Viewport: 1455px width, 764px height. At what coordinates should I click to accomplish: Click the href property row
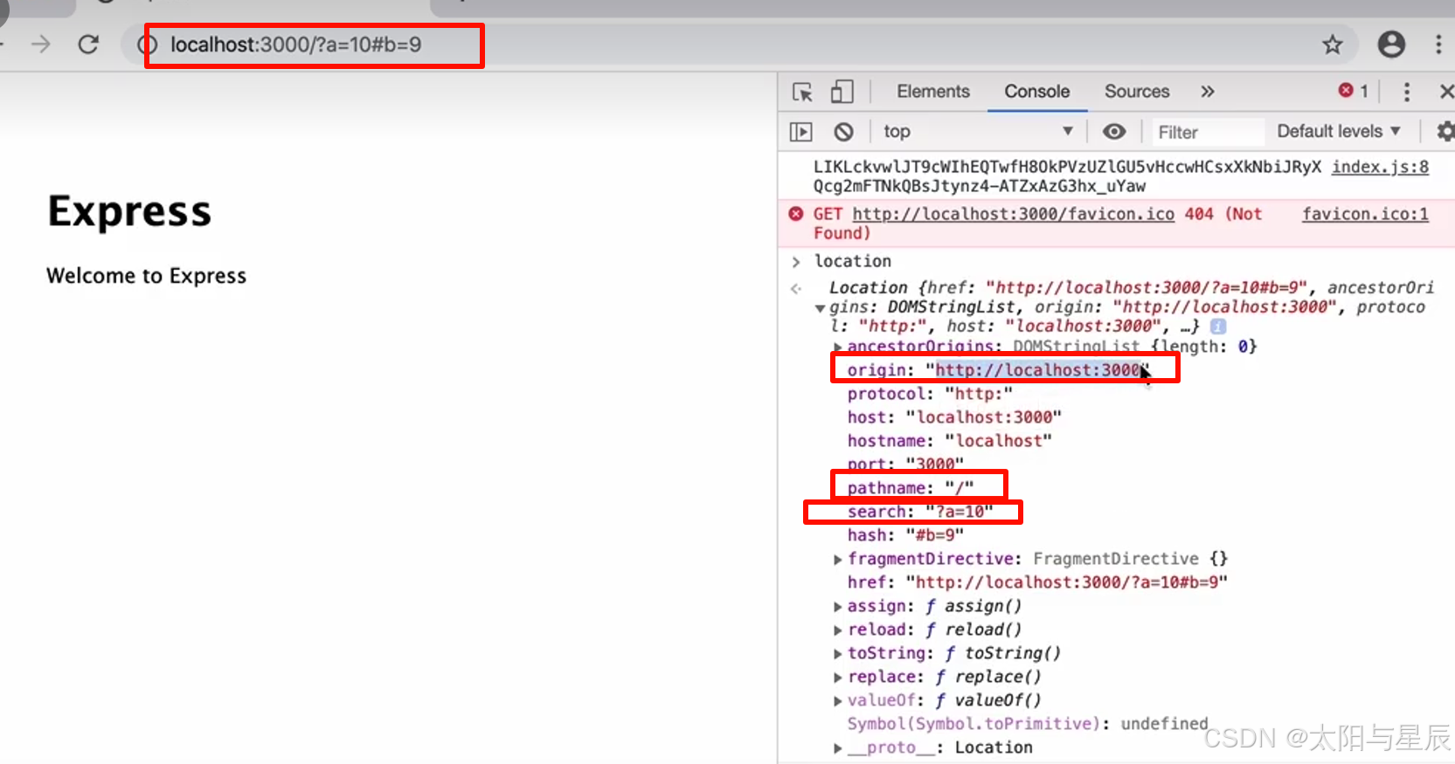click(x=1037, y=582)
